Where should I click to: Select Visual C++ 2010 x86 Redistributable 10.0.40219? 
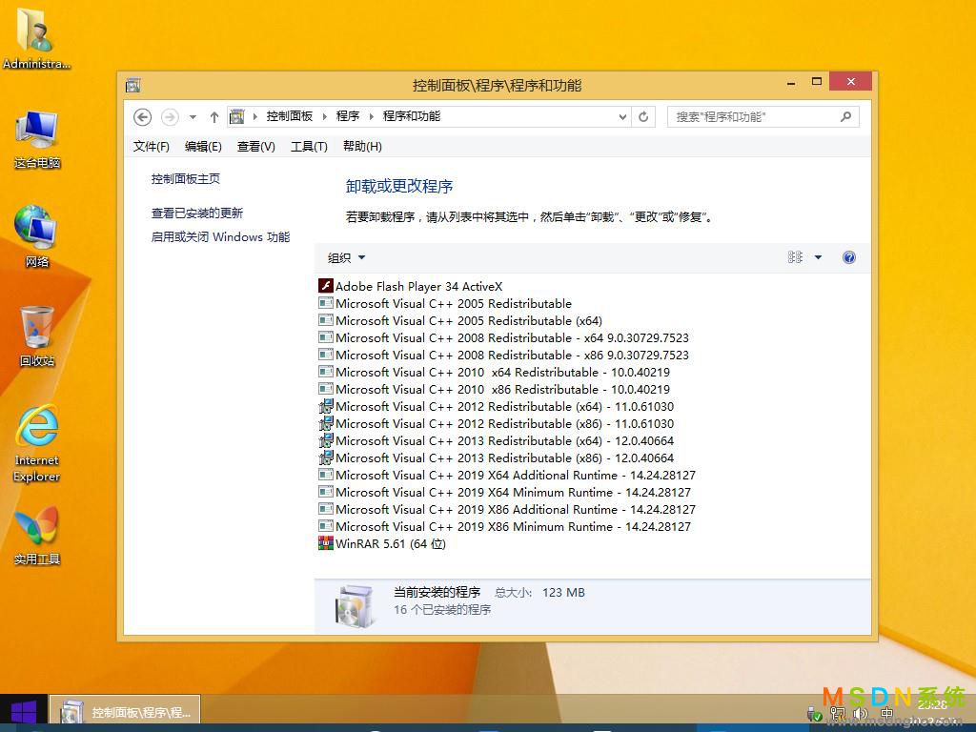[495, 389]
